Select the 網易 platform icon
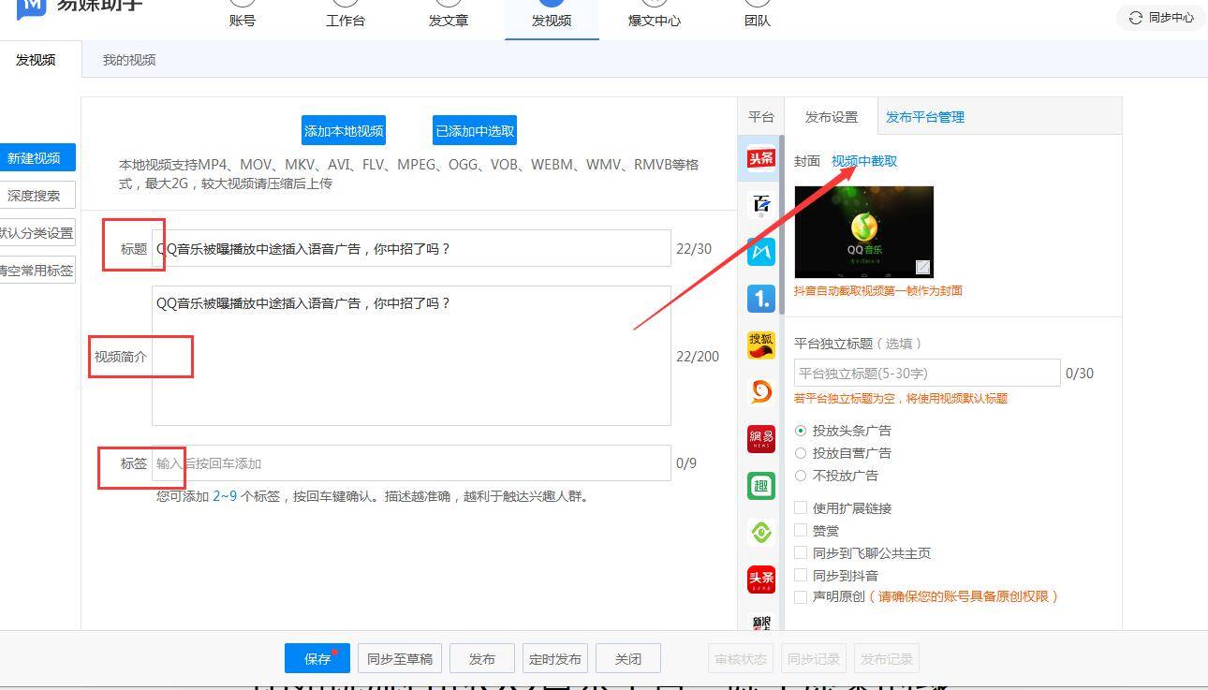Image resolution: width=1208 pixels, height=690 pixels. tap(761, 439)
